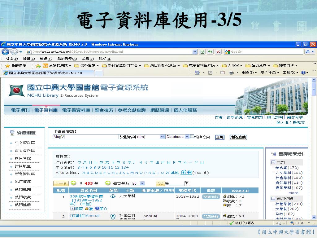The width and height of the screenshot is (317, 238).
Task: Open 中文資料庫 in the sidebar
Action: coord(25,143)
